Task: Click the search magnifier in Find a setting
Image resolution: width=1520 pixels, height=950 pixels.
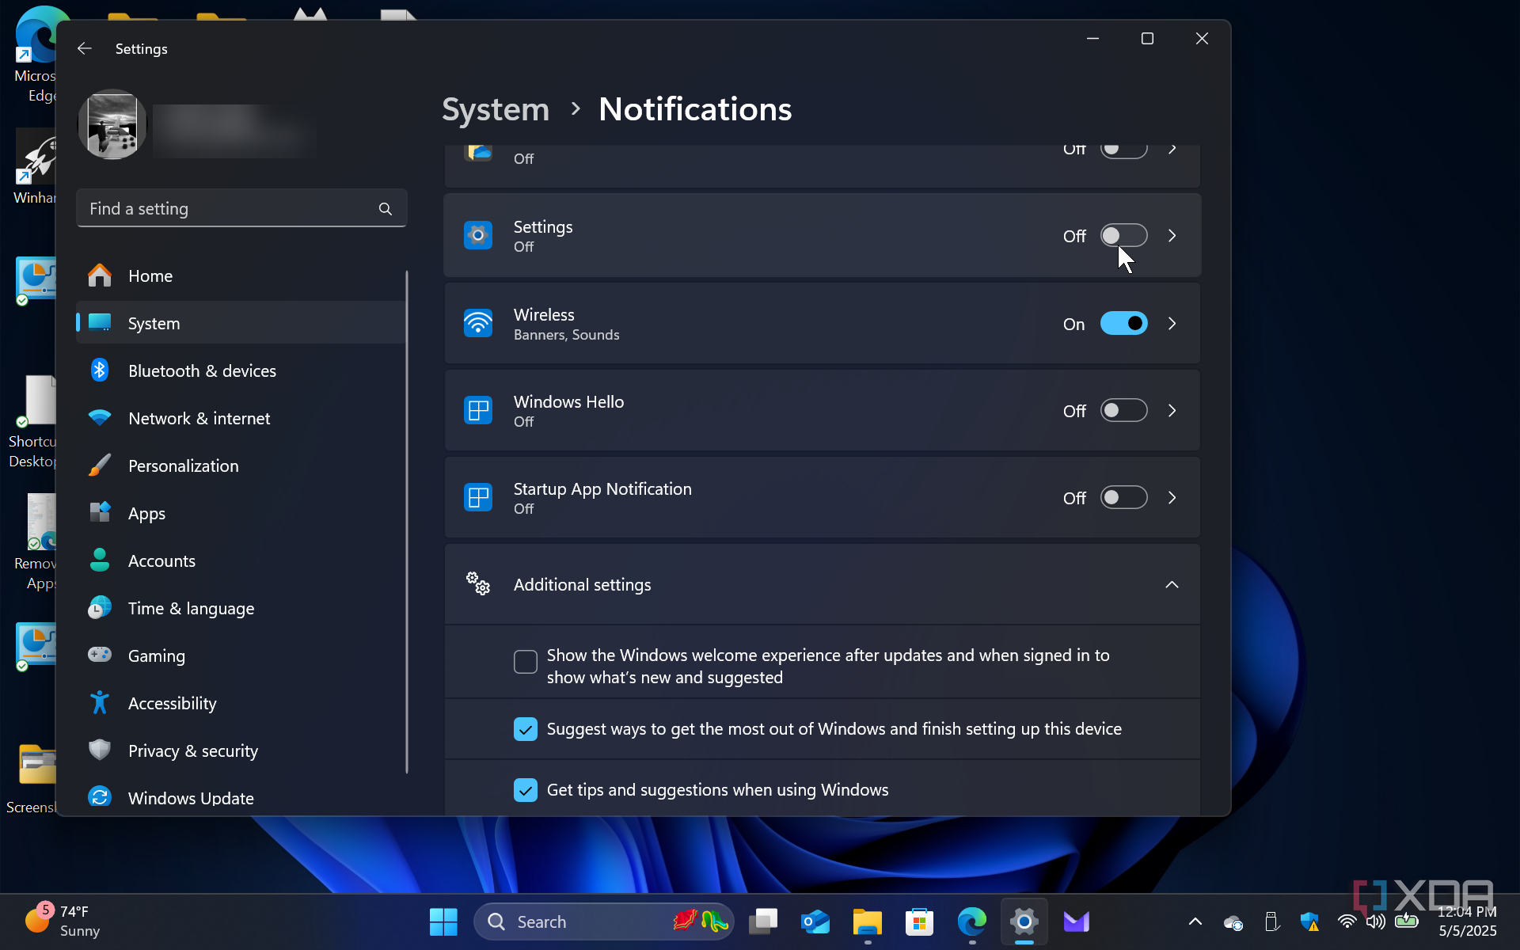Action: 386,209
